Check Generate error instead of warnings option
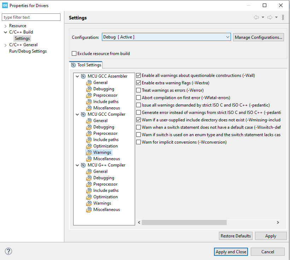 pos(138,113)
